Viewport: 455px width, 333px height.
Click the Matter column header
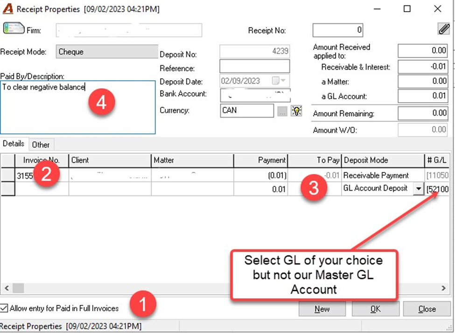pos(192,160)
